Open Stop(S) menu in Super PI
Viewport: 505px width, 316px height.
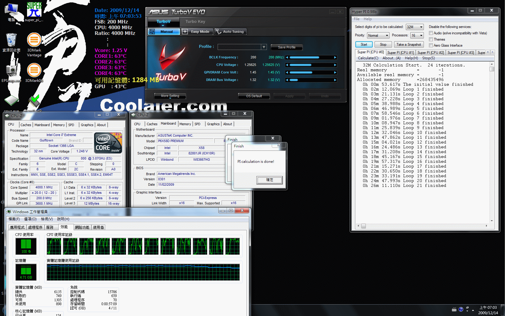coord(428,58)
